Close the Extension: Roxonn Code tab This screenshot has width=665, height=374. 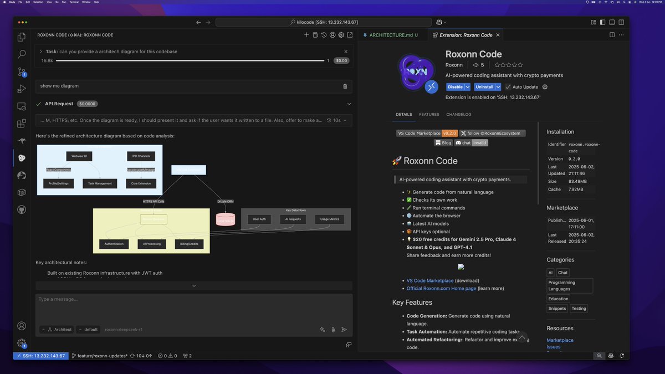[498, 35]
